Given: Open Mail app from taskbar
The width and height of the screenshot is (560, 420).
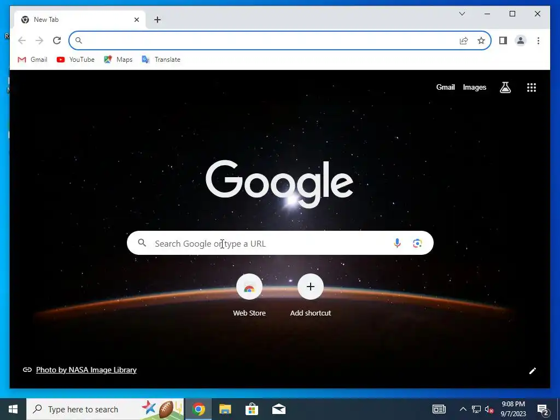Looking at the screenshot, I should [x=278, y=409].
